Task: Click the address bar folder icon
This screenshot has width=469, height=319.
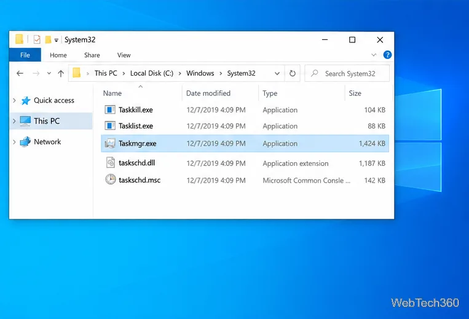Action: [77, 73]
